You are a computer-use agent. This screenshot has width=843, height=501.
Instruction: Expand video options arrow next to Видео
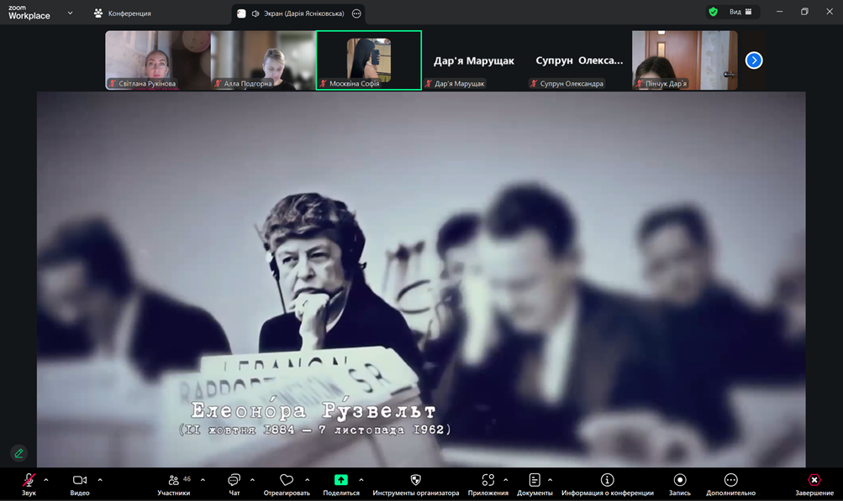pos(100,480)
